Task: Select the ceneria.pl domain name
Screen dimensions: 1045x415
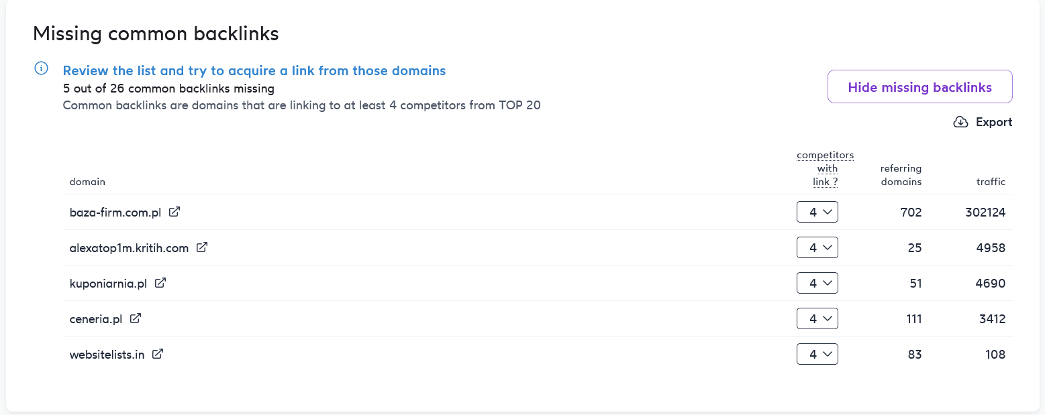Action: pos(96,319)
